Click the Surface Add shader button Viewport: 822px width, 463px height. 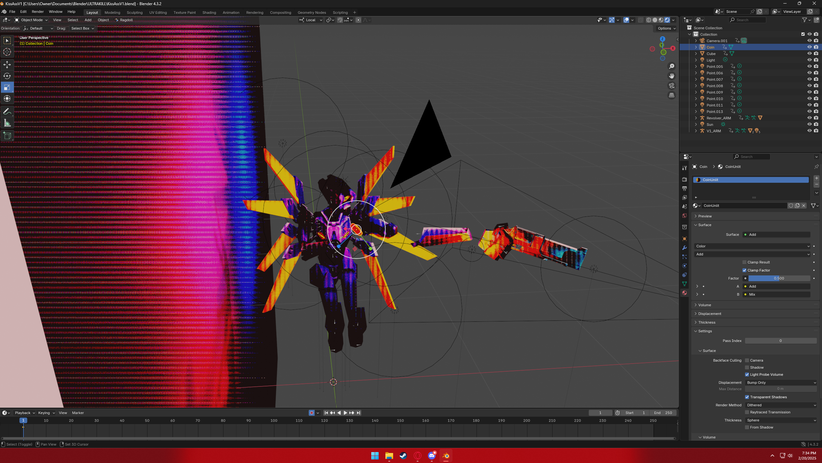click(x=776, y=235)
